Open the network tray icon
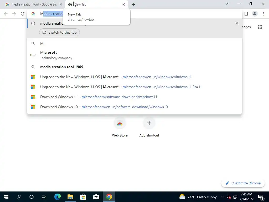Screen dimensions: 269x202 (235, 197)
